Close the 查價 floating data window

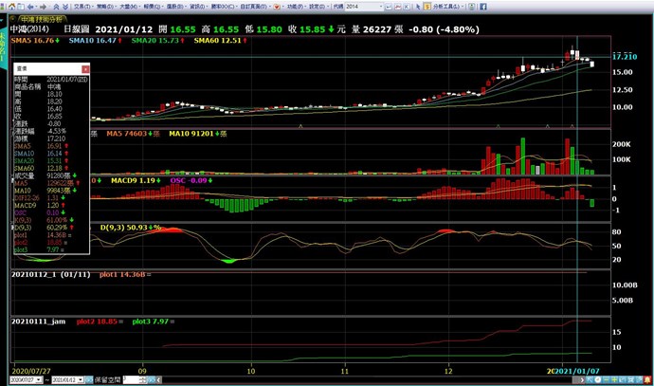click(x=84, y=69)
